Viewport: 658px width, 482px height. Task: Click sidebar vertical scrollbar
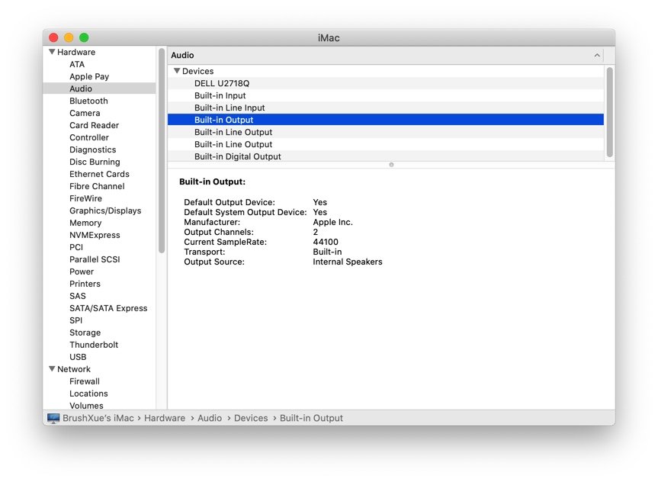click(x=162, y=151)
